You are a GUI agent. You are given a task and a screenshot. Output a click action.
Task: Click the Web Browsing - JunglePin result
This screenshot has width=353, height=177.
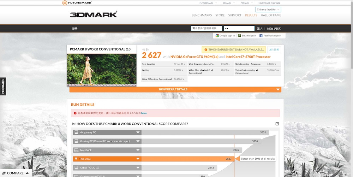211,64
